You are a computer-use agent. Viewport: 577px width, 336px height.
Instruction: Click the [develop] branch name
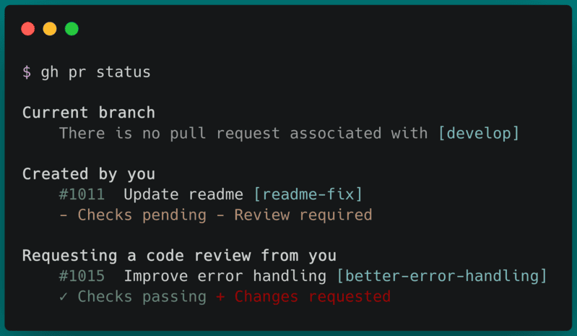pos(479,133)
